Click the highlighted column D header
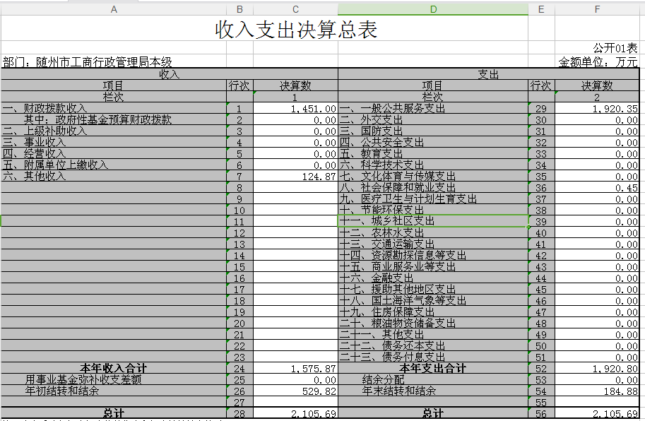645x421 pixels. pos(432,8)
